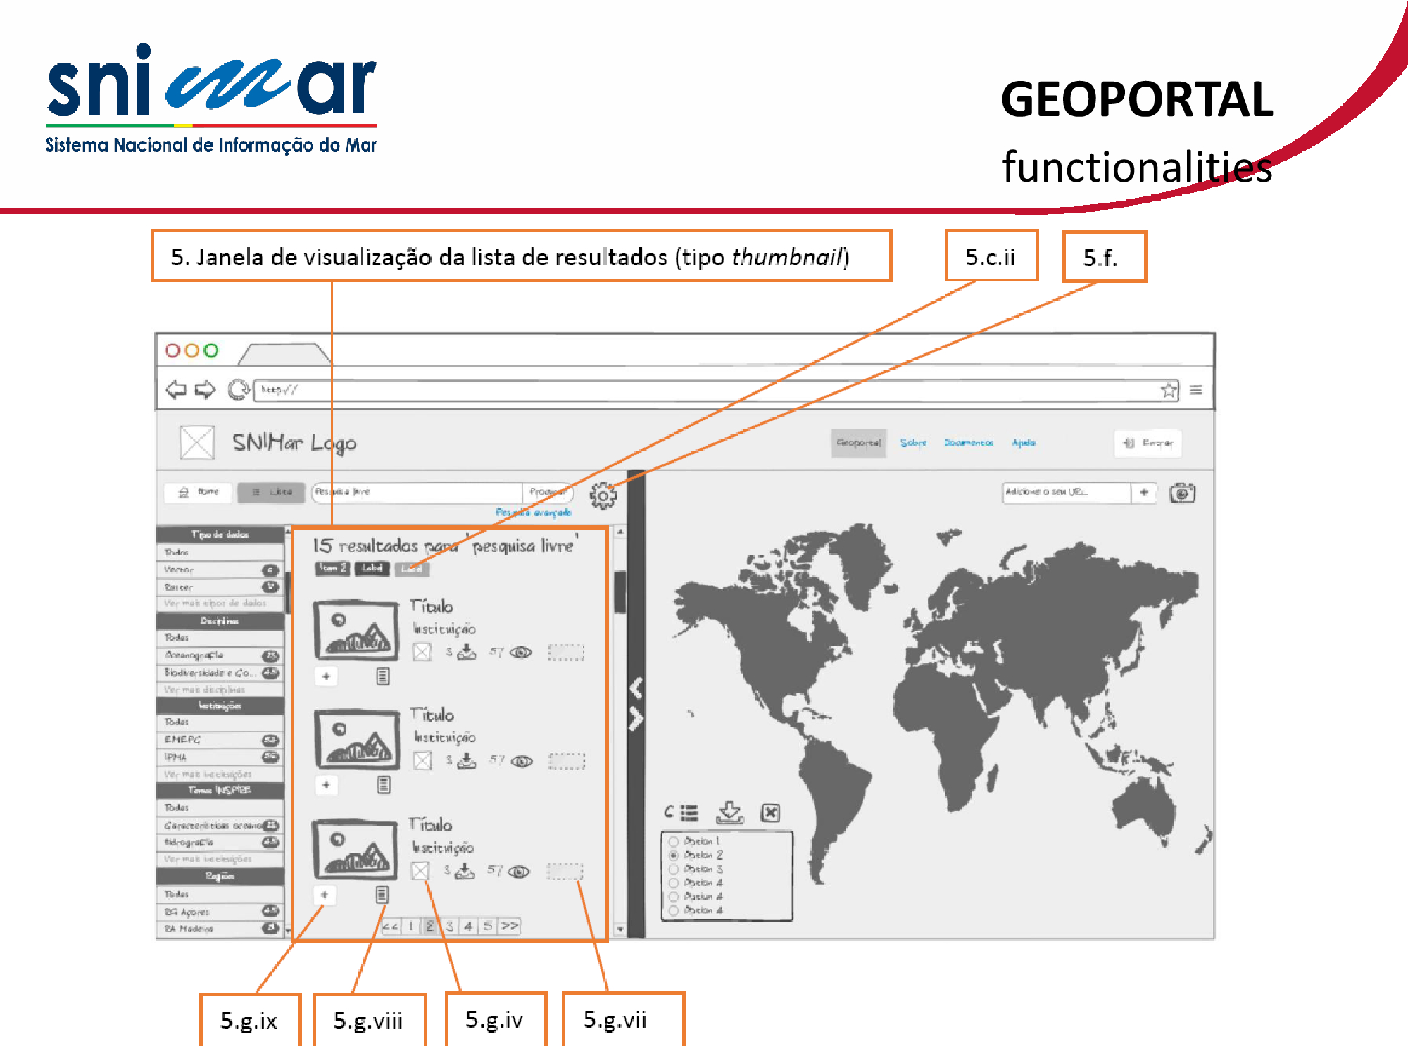The height and width of the screenshot is (1056, 1408).
Task: Toggle eye view icon in third result
Action: coord(519,872)
